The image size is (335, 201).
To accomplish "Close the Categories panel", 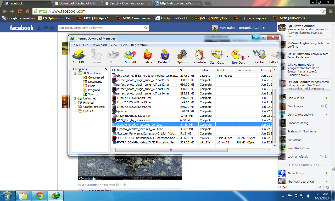I will [x=106, y=69].
